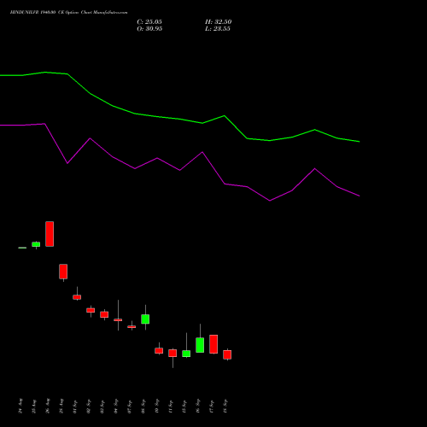Select the high value 'H: 32.50'

pyautogui.click(x=219, y=22)
